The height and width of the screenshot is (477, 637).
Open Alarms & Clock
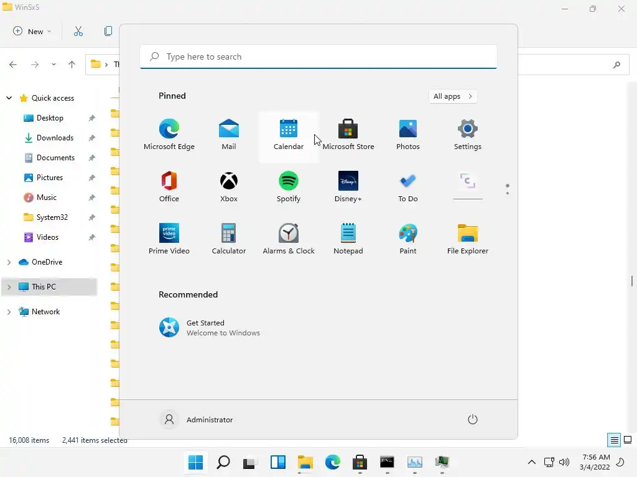pyautogui.click(x=289, y=239)
